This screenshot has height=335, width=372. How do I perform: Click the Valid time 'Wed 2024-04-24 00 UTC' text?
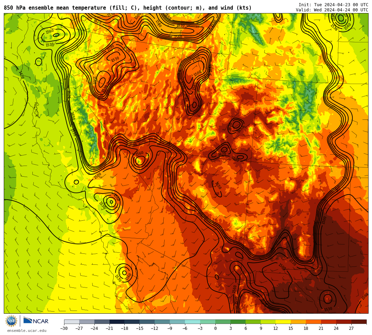point(341,10)
